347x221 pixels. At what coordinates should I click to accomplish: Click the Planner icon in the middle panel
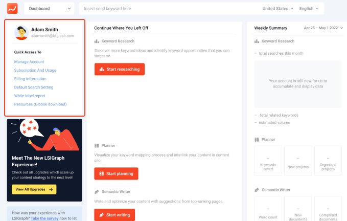pyautogui.click(x=97, y=145)
